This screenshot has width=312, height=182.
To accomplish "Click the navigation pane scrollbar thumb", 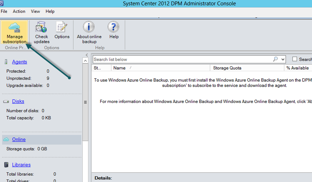I will [85, 102].
